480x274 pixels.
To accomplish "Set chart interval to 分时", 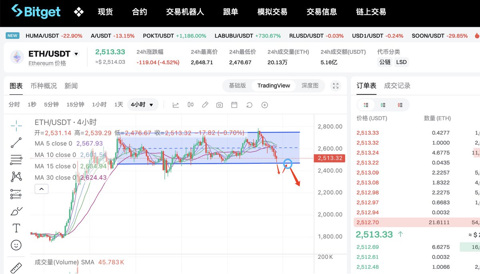I will click(x=14, y=105).
